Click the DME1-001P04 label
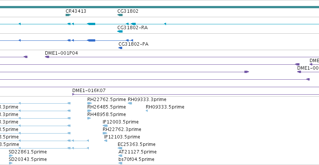The height and width of the screenshot is (165, 319). 61,53
